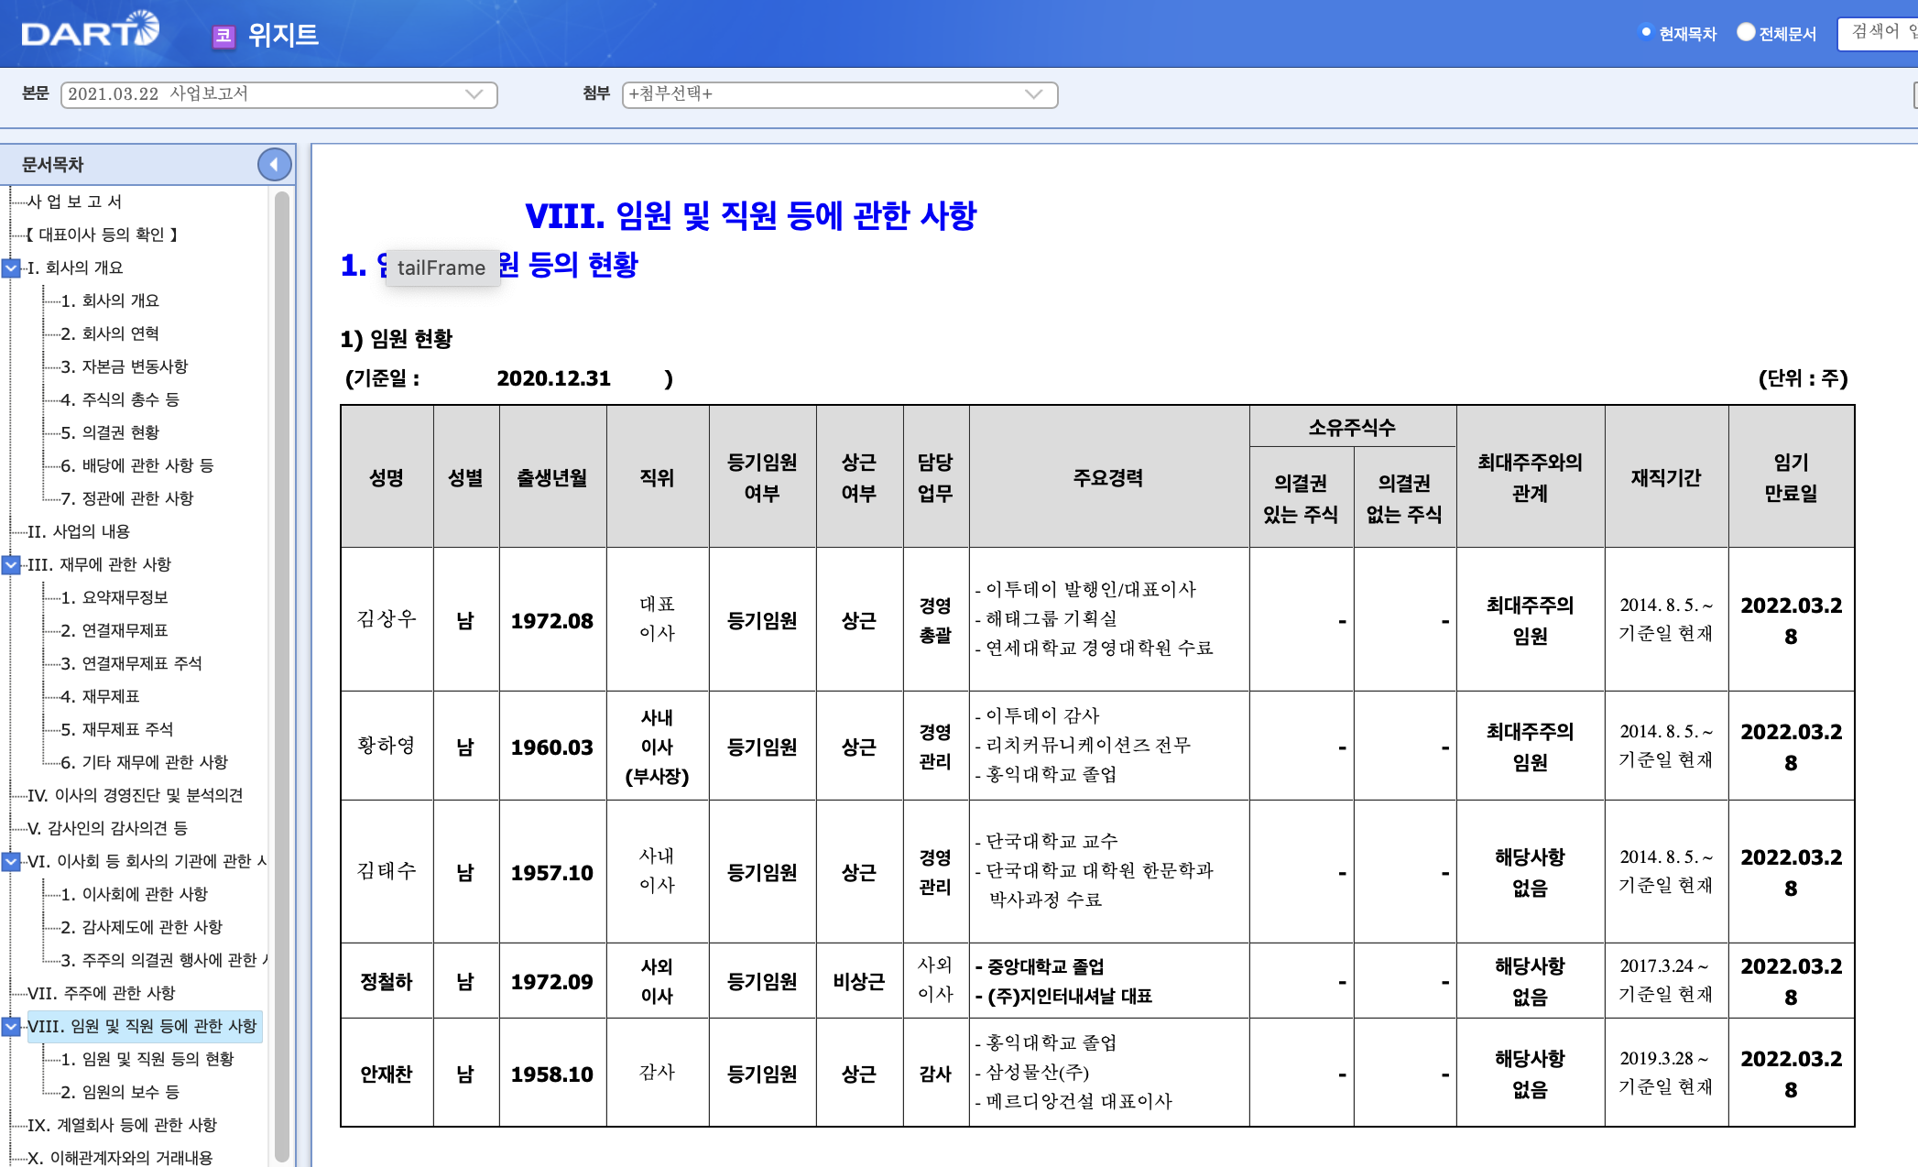The image size is (1918, 1167).
Task: Click the 황하영 name cell
Action: pos(387,746)
